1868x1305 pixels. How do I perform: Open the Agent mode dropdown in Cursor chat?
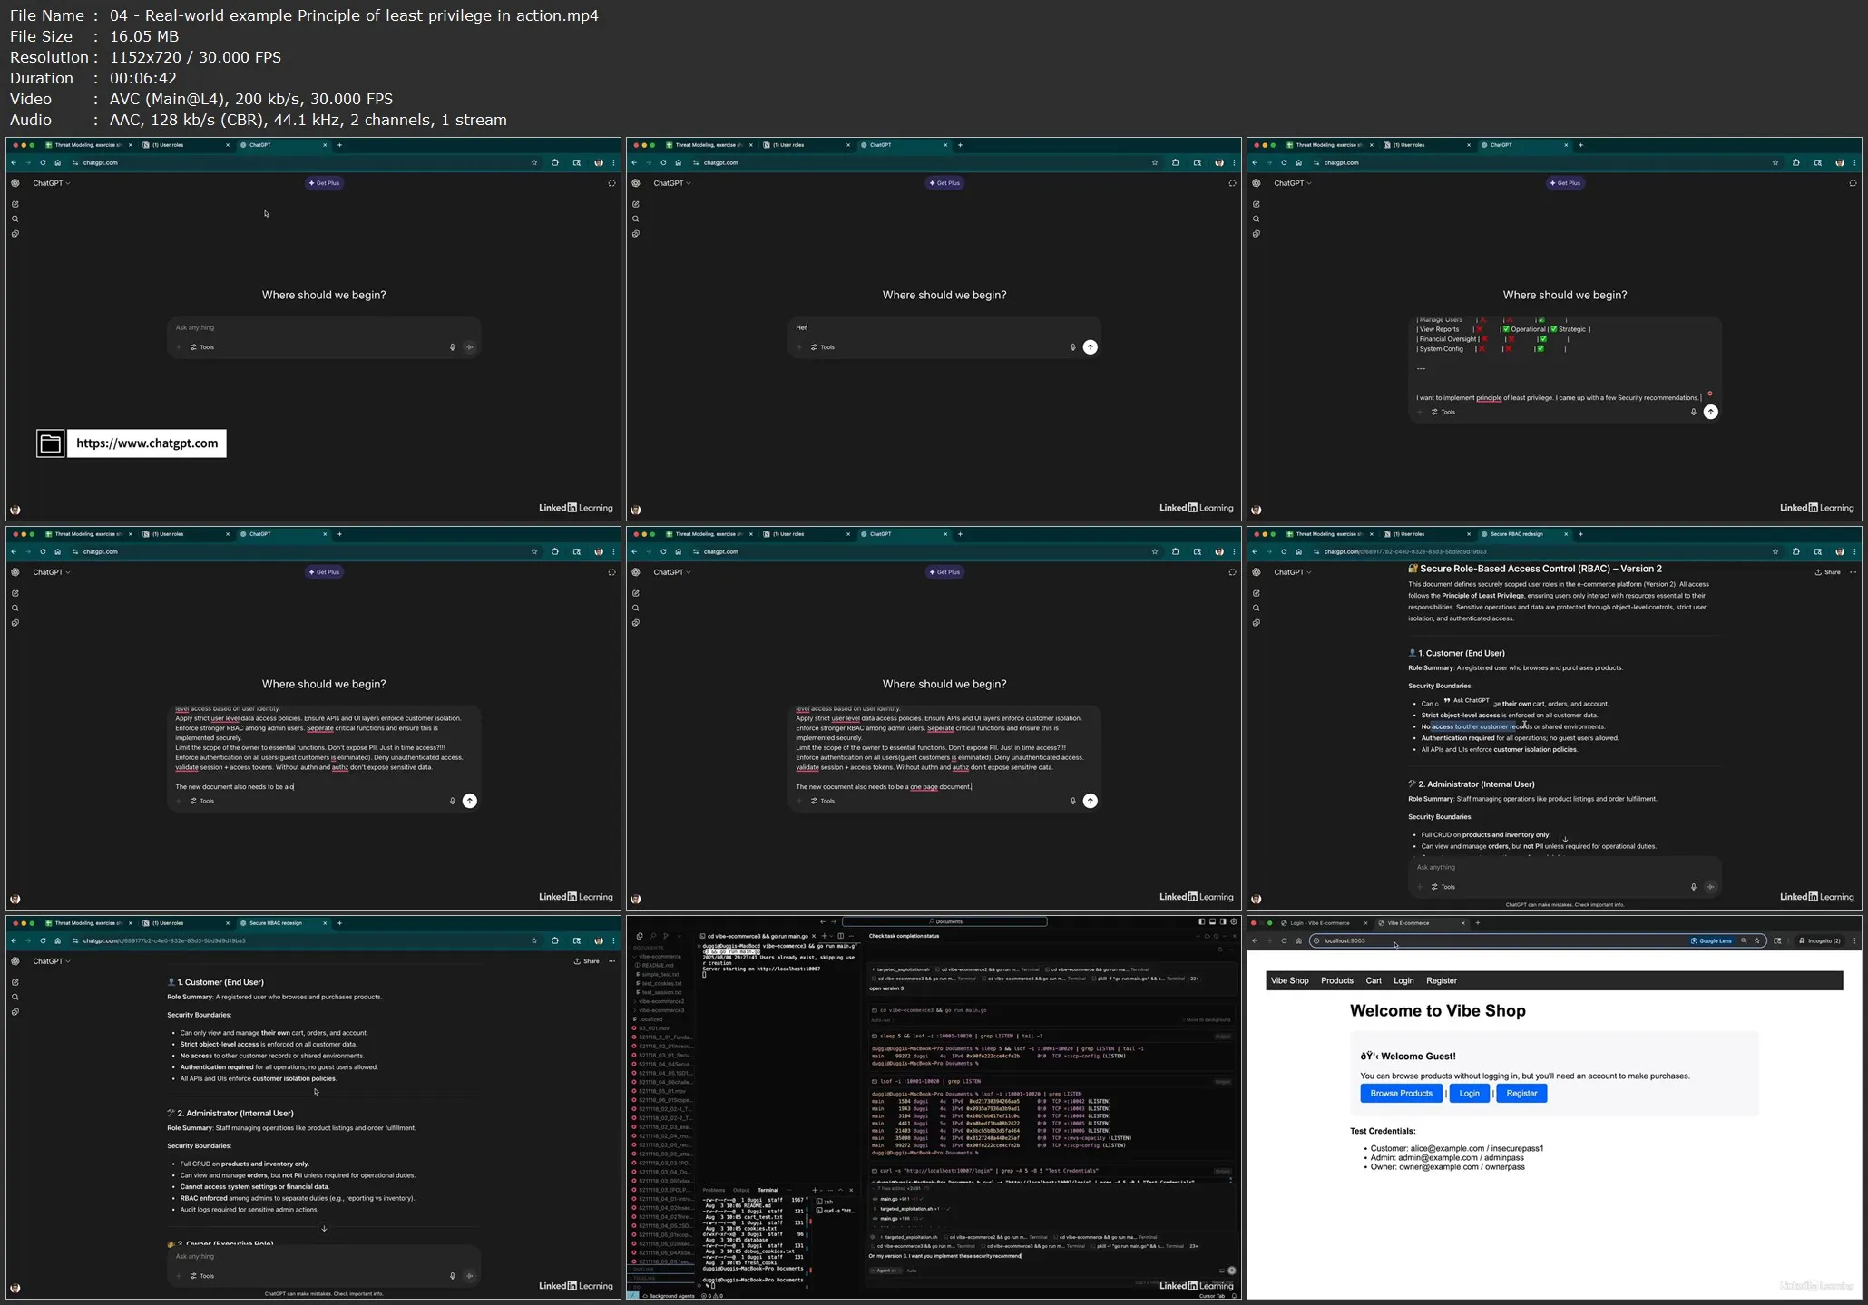pos(884,1271)
